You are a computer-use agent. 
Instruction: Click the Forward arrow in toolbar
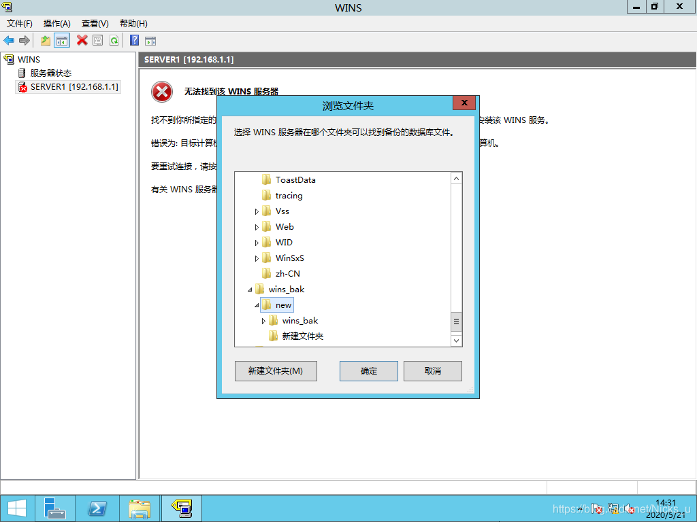[25, 41]
